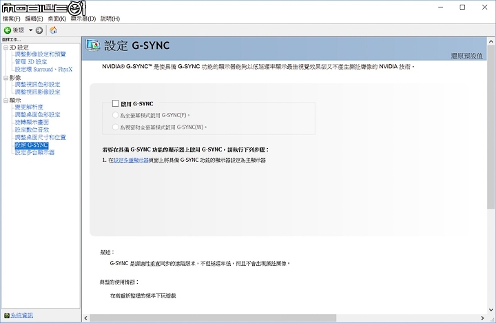The image size is (496, 323).
Task: Open 設定數位音效 in the tree
Action: [x=32, y=129]
